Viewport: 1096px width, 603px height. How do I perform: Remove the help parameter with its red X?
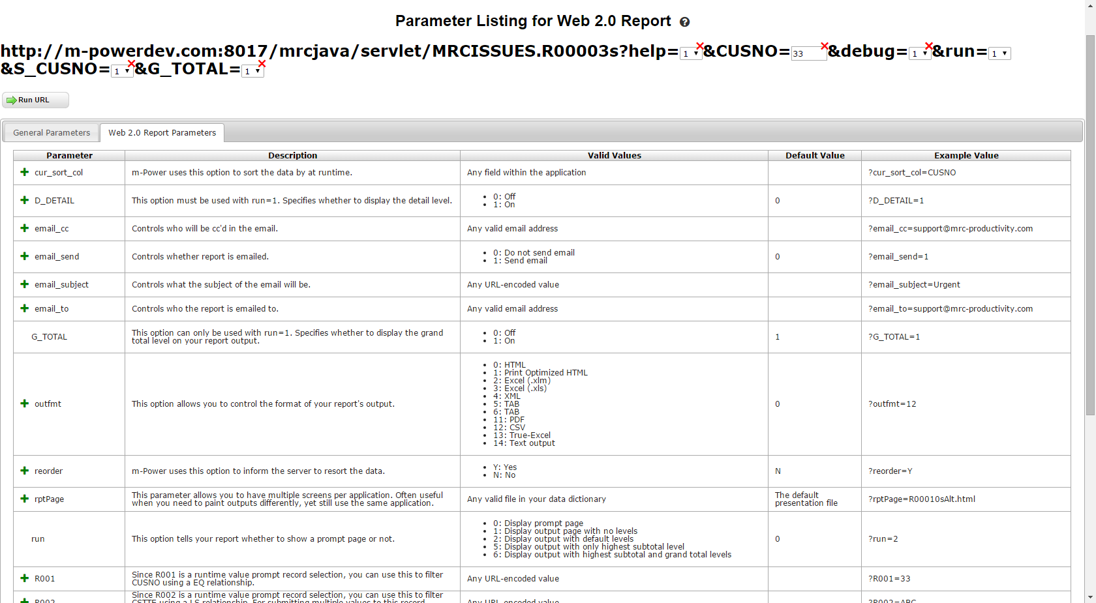coord(699,46)
